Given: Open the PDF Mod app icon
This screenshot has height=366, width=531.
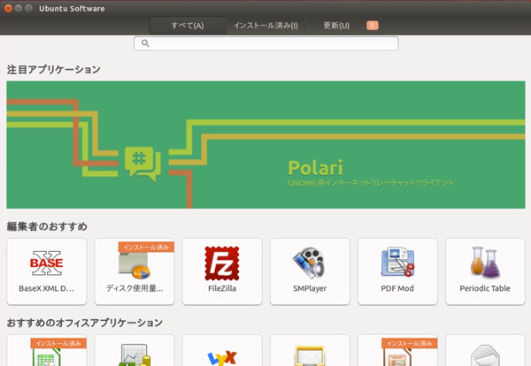Looking at the screenshot, I should tap(397, 263).
